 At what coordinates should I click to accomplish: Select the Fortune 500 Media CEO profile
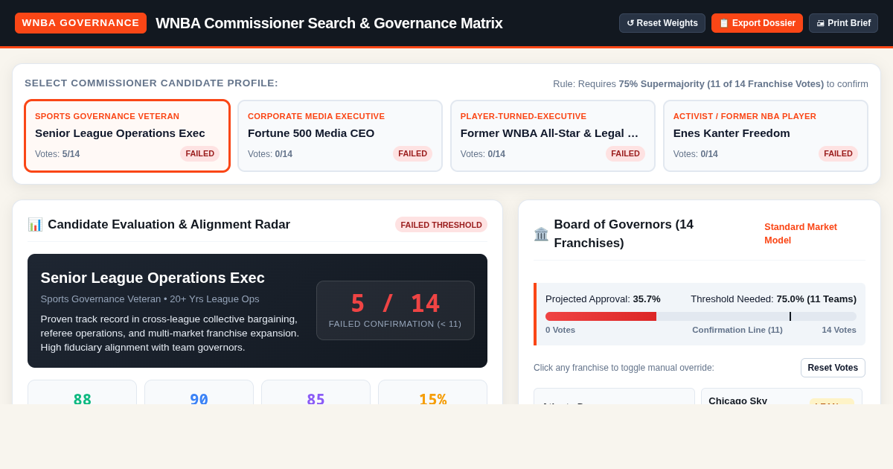(x=340, y=136)
